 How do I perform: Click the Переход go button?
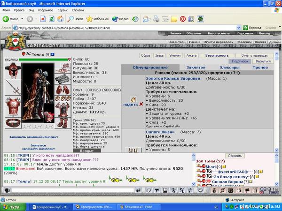(x=252, y=28)
